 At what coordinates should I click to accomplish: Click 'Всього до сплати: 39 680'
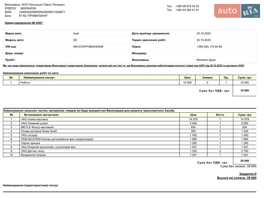point(237,178)
